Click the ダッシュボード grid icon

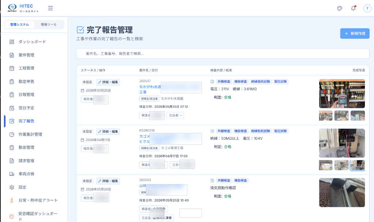tap(12, 42)
